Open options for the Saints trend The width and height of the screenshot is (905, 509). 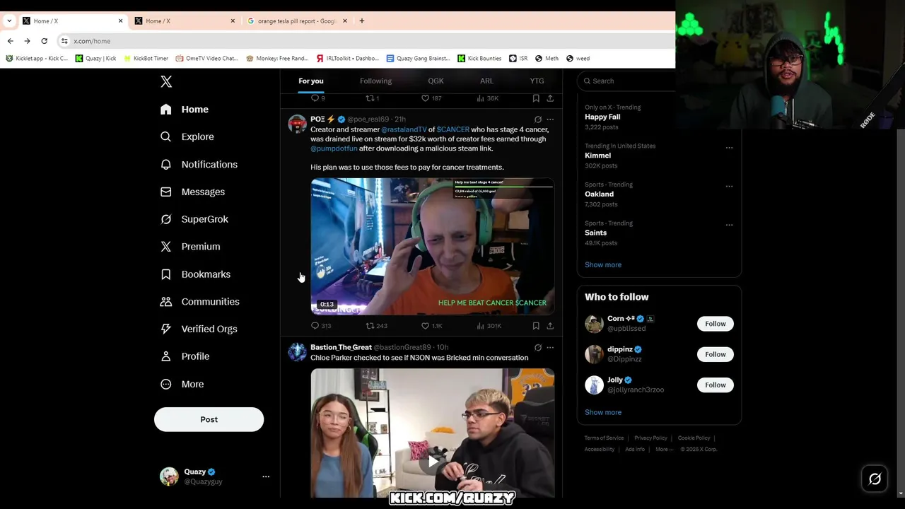pyautogui.click(x=729, y=225)
